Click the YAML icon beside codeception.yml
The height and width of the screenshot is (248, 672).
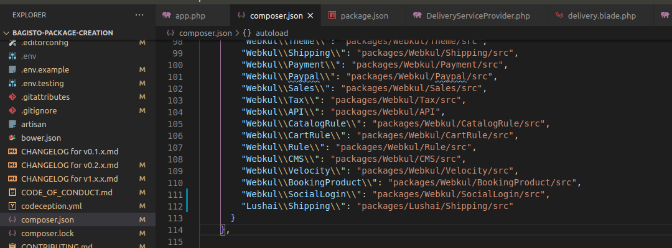coord(12,206)
